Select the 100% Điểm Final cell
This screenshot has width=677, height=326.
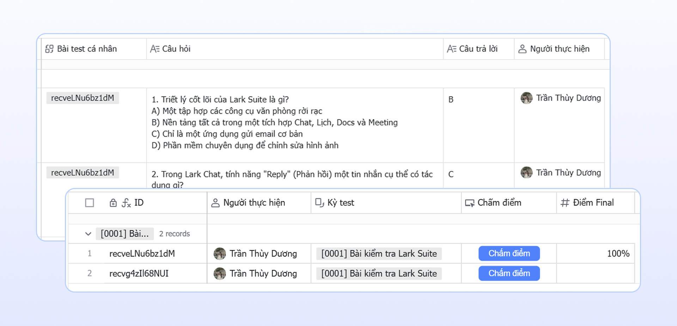pyautogui.click(x=595, y=254)
